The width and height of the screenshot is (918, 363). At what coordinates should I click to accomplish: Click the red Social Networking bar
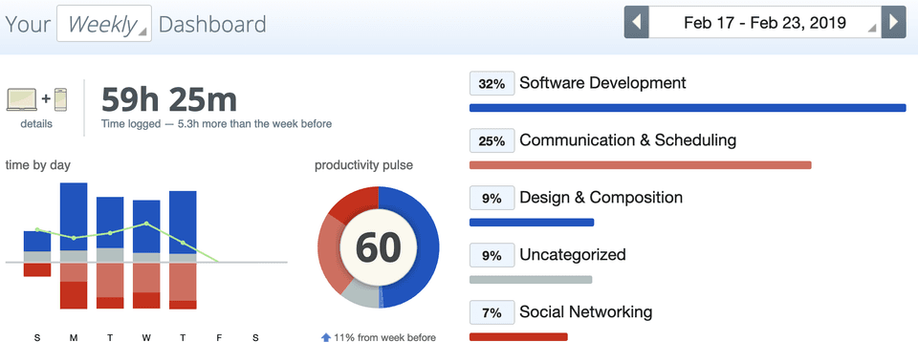pyautogui.click(x=518, y=336)
